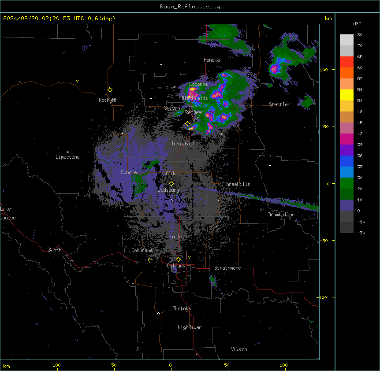Click the RockyMH label
This screenshot has width=380, height=371.
pyautogui.click(x=108, y=100)
